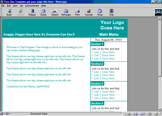Click the vertical scrollbar down arrow
Viewport: 162px width, 116px height.
[160, 110]
